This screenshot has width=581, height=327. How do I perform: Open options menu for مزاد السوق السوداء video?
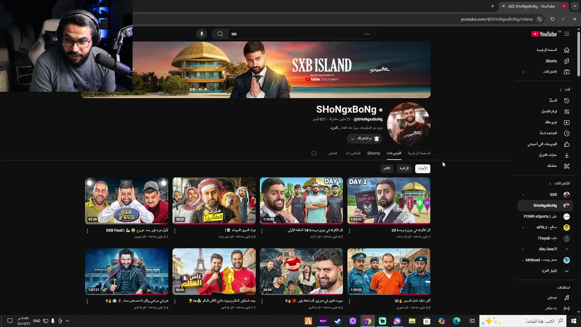coord(175,231)
